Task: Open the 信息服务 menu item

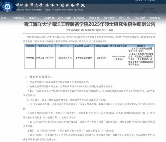Action: (x=155, y=18)
